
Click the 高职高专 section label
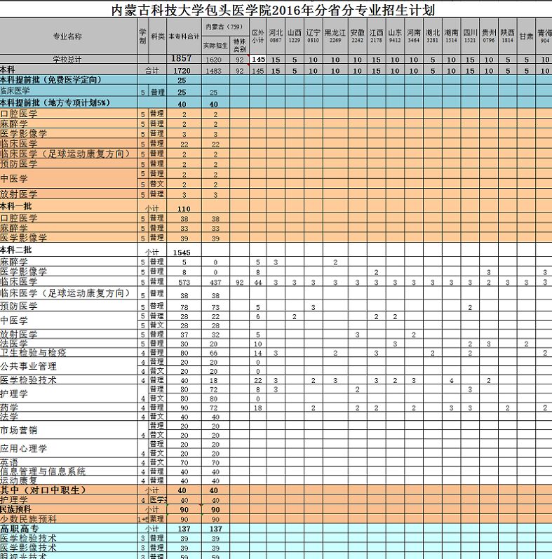20,529
